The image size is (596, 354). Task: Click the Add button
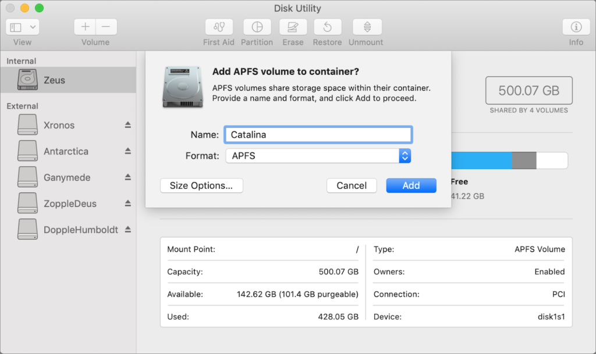tap(411, 185)
